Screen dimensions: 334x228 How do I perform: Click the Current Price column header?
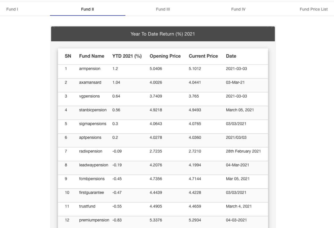(203, 56)
